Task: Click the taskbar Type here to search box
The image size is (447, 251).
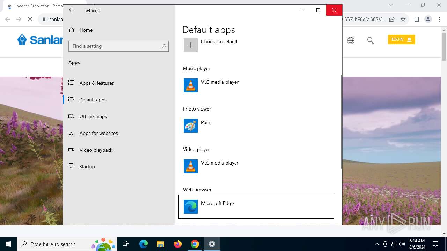Action: 67,244
